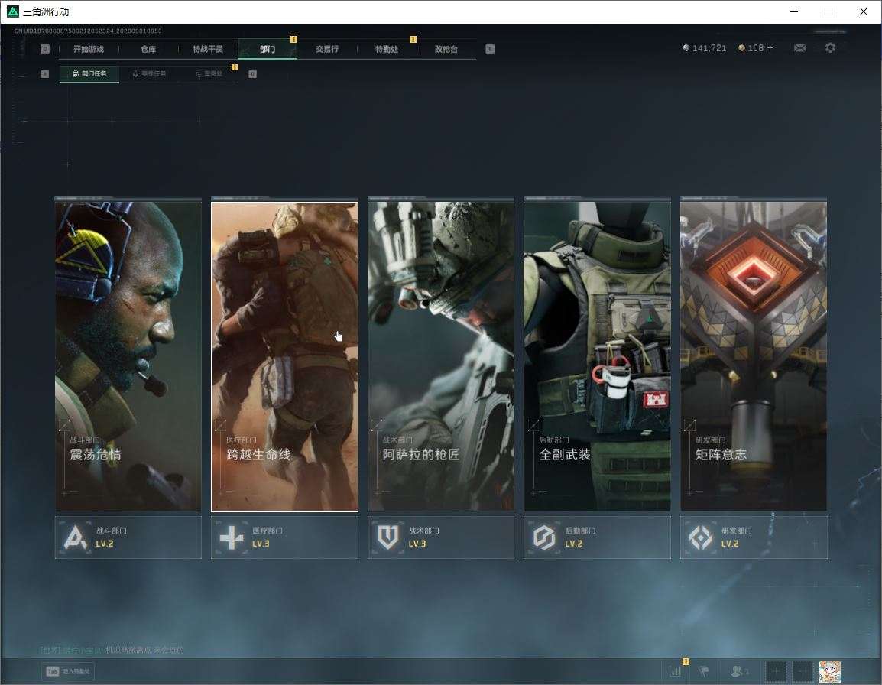Switch to the 改枪台 tab
This screenshot has width=882, height=685.
pyautogui.click(x=446, y=49)
